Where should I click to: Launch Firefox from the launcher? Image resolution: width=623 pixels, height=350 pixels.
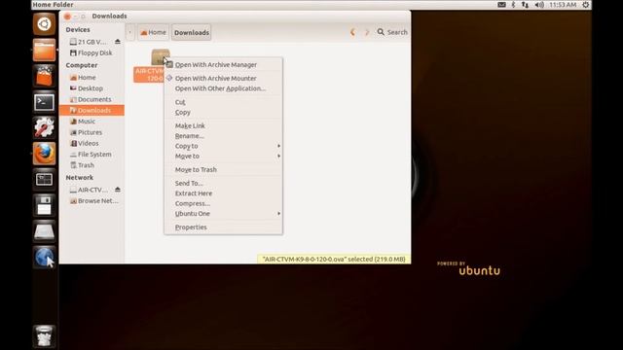[x=44, y=154]
